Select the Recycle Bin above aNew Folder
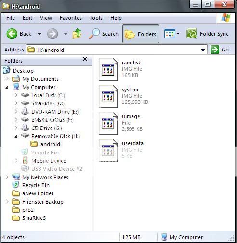This screenshot has width=237, height=243. point(36,185)
